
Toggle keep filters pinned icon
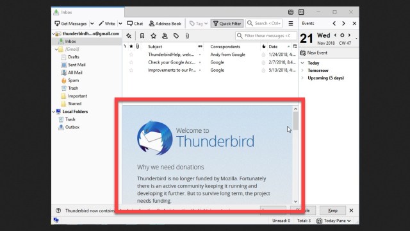coord(129,36)
